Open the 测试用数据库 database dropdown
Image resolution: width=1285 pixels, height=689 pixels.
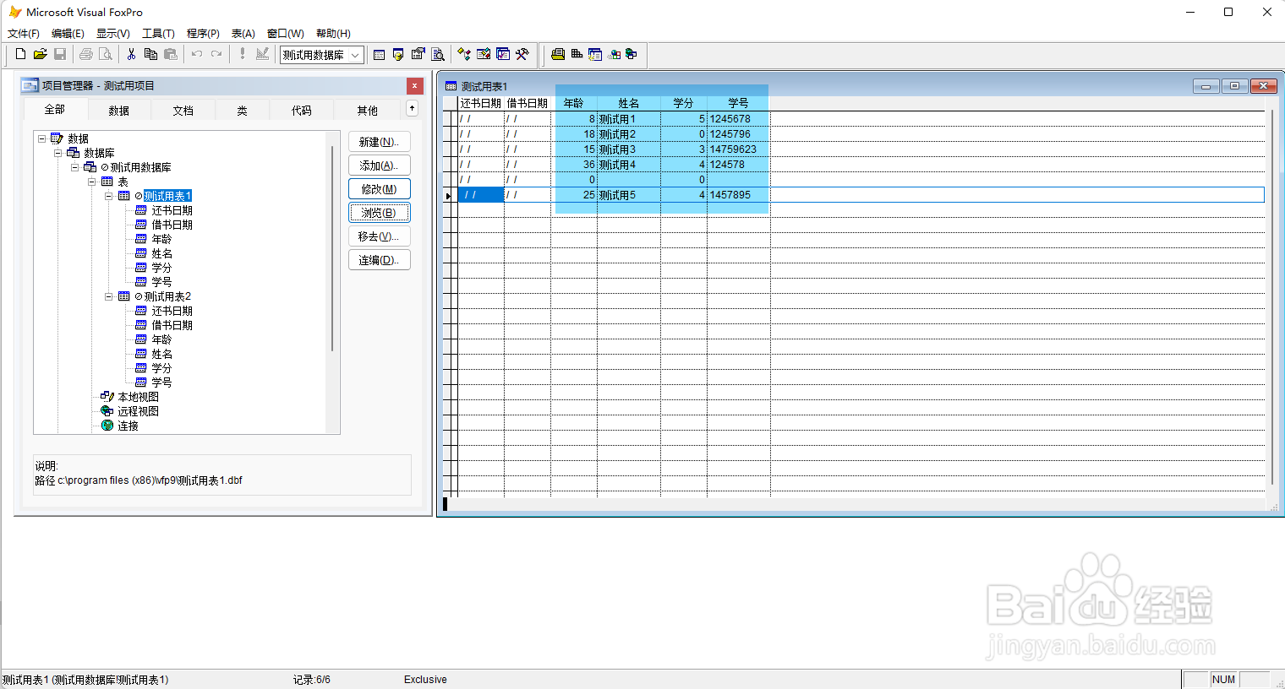click(x=356, y=55)
